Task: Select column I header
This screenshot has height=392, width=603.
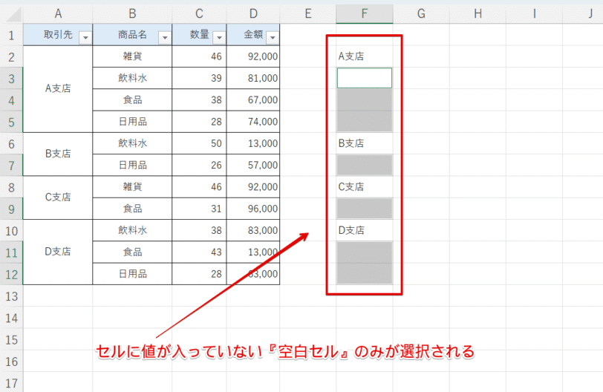Action: click(x=534, y=14)
